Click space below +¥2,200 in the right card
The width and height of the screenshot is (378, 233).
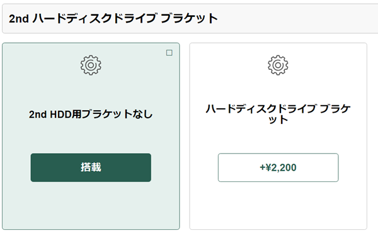coord(278,205)
